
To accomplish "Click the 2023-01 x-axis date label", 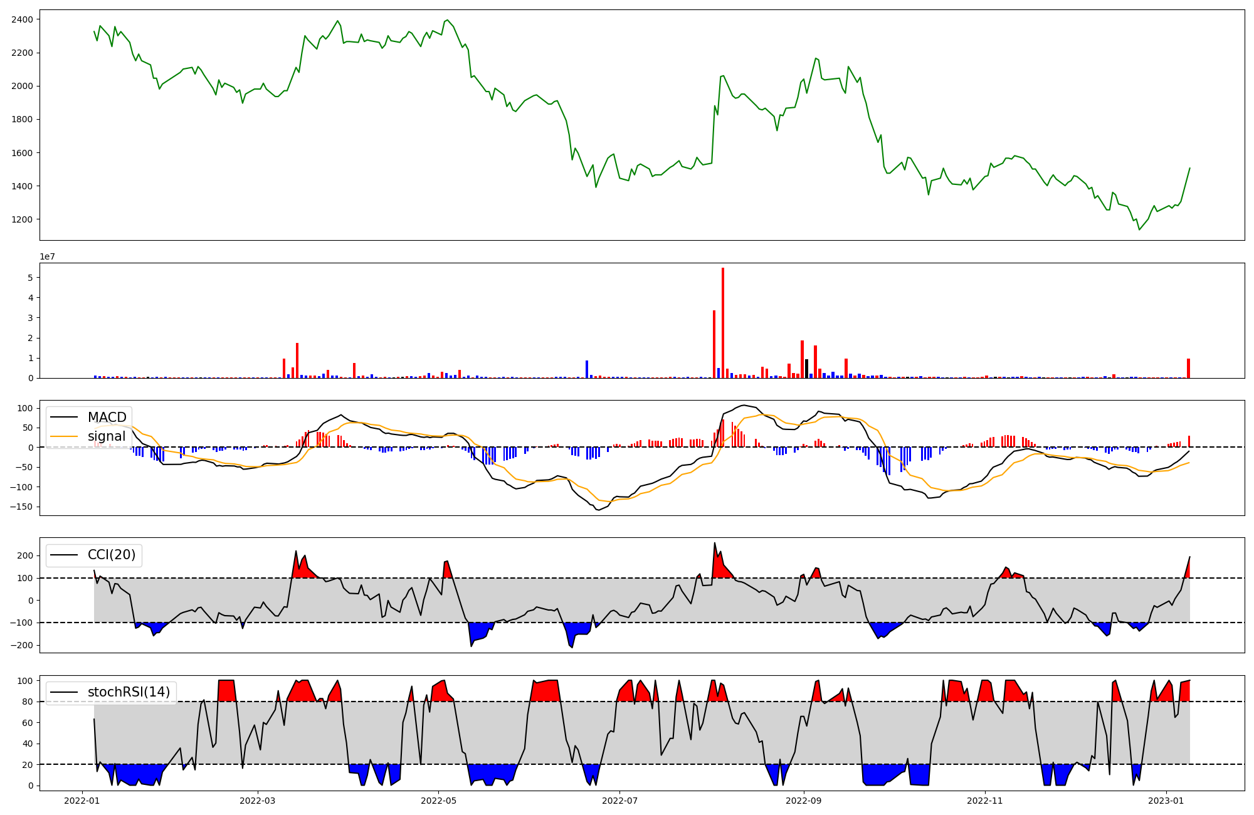I will [x=1166, y=801].
